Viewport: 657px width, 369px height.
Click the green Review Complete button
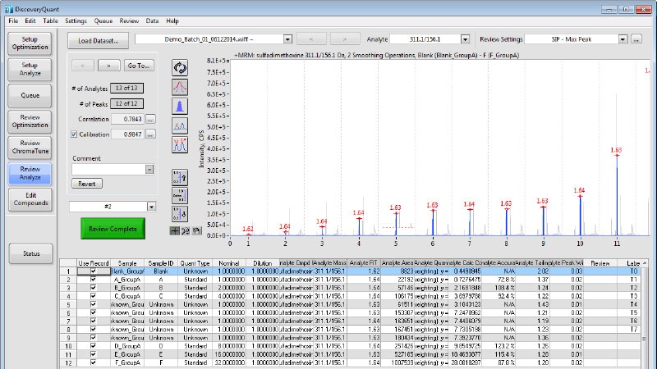pyautogui.click(x=113, y=229)
